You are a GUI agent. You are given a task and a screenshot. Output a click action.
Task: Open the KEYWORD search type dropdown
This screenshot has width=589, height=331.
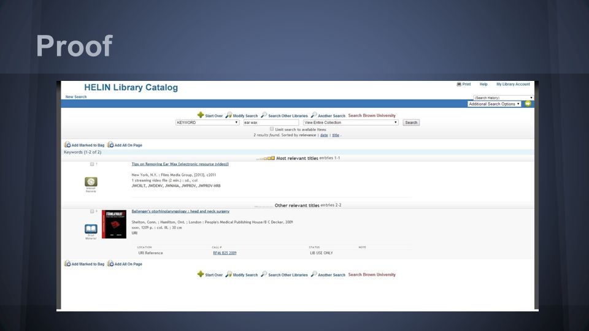(x=207, y=123)
